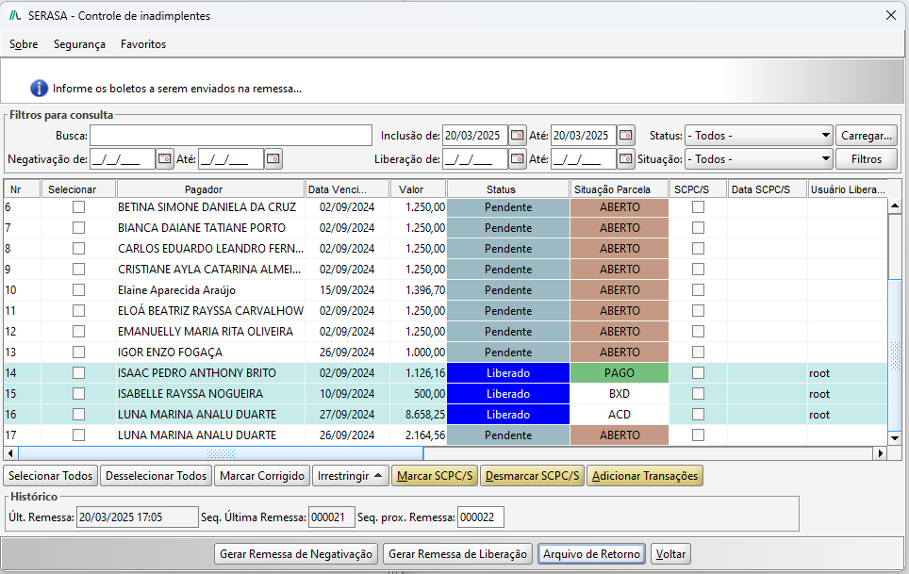Image resolution: width=909 pixels, height=574 pixels.
Task: Expand the Irrestringir dropdown button
Action: click(349, 476)
